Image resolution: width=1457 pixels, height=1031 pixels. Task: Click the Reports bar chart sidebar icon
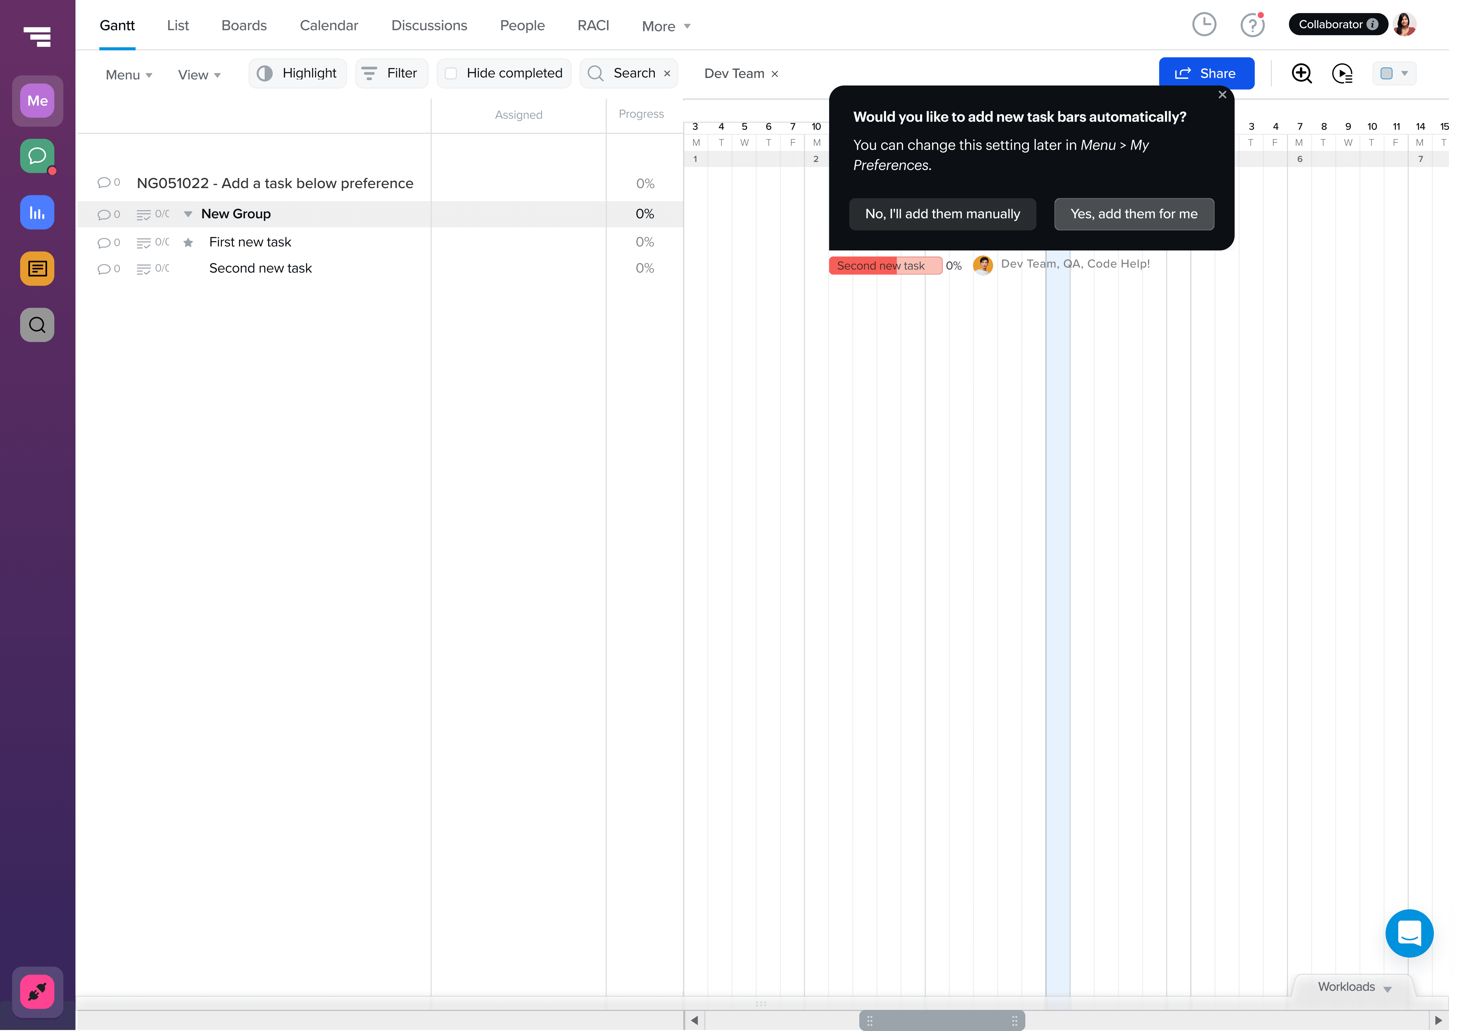tap(37, 213)
